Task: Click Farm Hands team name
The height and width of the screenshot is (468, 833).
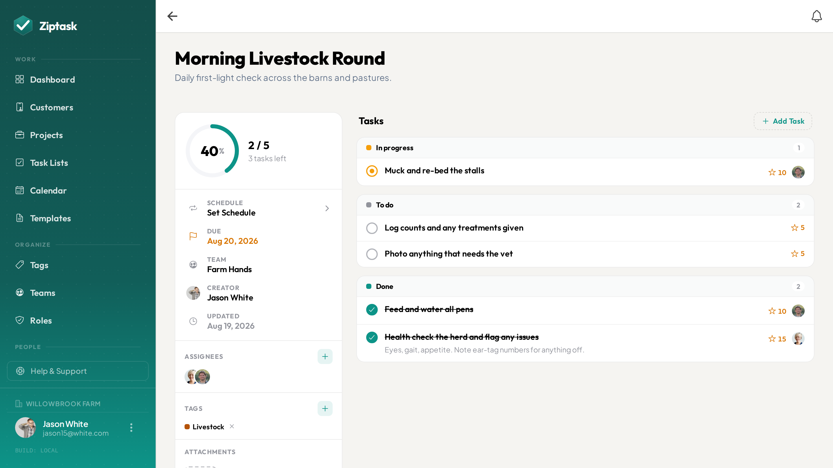Action: pyautogui.click(x=229, y=269)
